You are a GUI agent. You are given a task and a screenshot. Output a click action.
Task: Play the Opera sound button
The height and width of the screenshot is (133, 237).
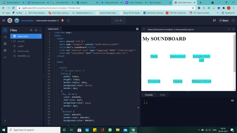[x=178, y=81]
